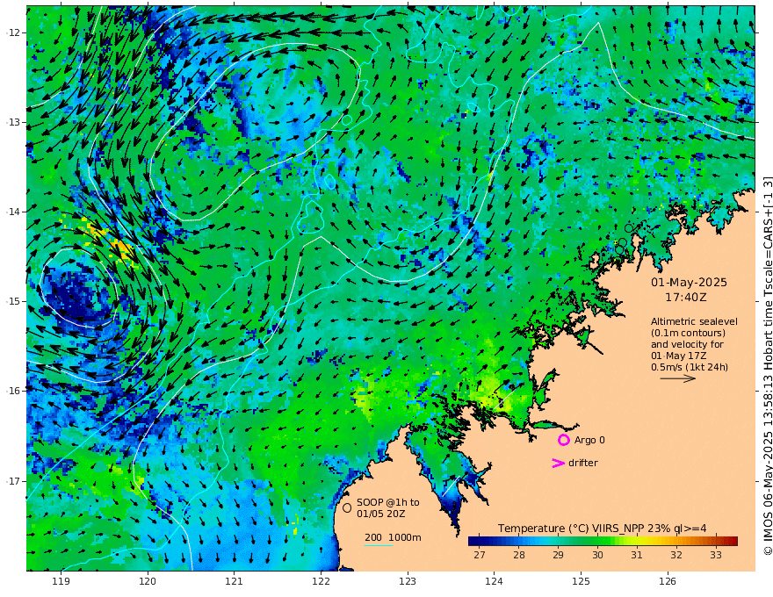Viewport: 773px width, 597px height.
Task: Click the longitude axis label 122
Action: pyautogui.click(x=321, y=582)
